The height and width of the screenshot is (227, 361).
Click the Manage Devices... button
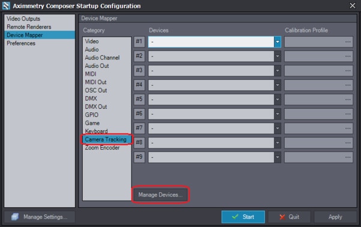pos(160,195)
